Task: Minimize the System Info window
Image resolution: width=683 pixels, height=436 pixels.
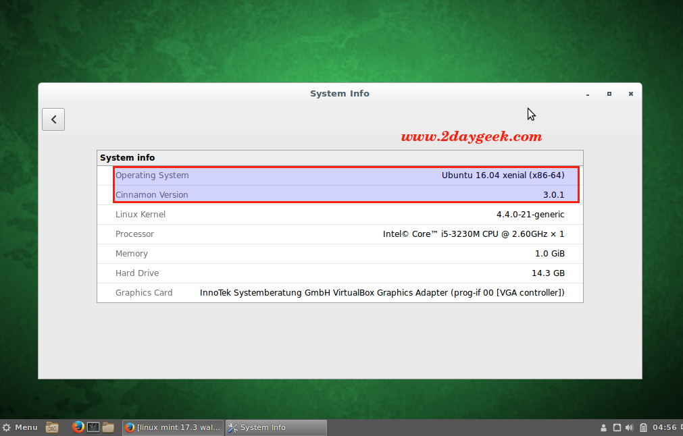Action: pos(588,94)
